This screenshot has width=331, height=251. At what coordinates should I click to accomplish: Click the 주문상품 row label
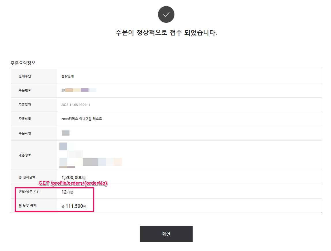[x=25, y=119]
